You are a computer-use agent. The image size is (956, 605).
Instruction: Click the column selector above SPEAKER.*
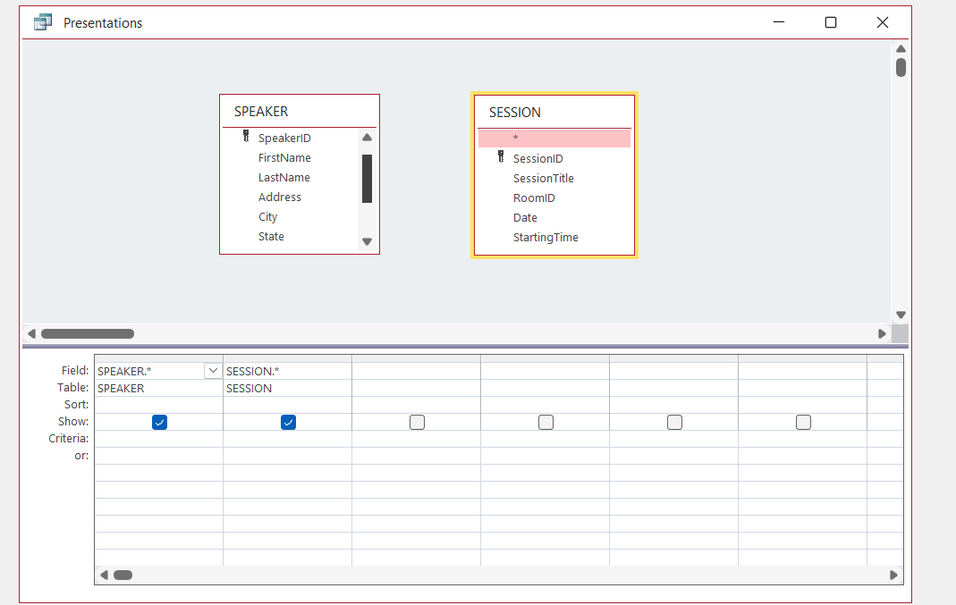pos(158,359)
